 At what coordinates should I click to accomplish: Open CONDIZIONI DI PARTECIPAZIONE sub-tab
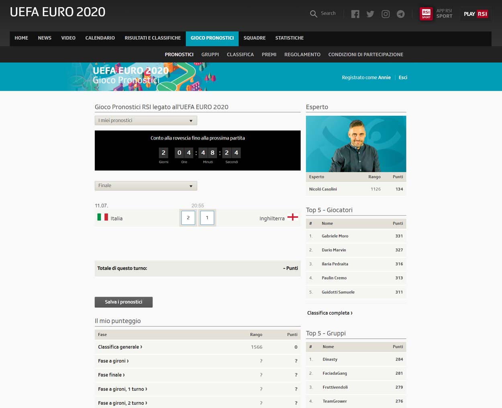coord(366,55)
